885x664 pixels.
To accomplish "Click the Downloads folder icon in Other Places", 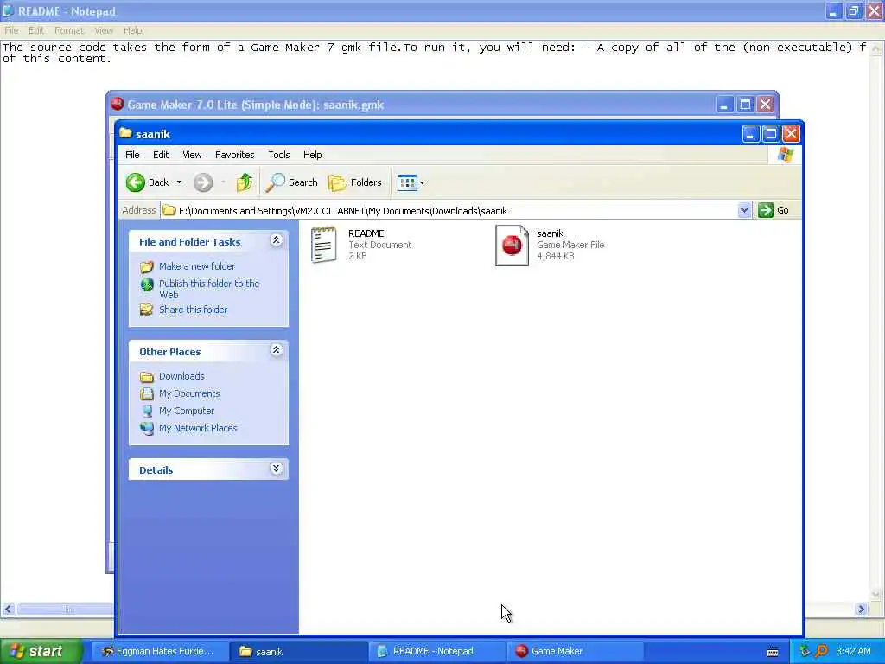I will coord(147,377).
